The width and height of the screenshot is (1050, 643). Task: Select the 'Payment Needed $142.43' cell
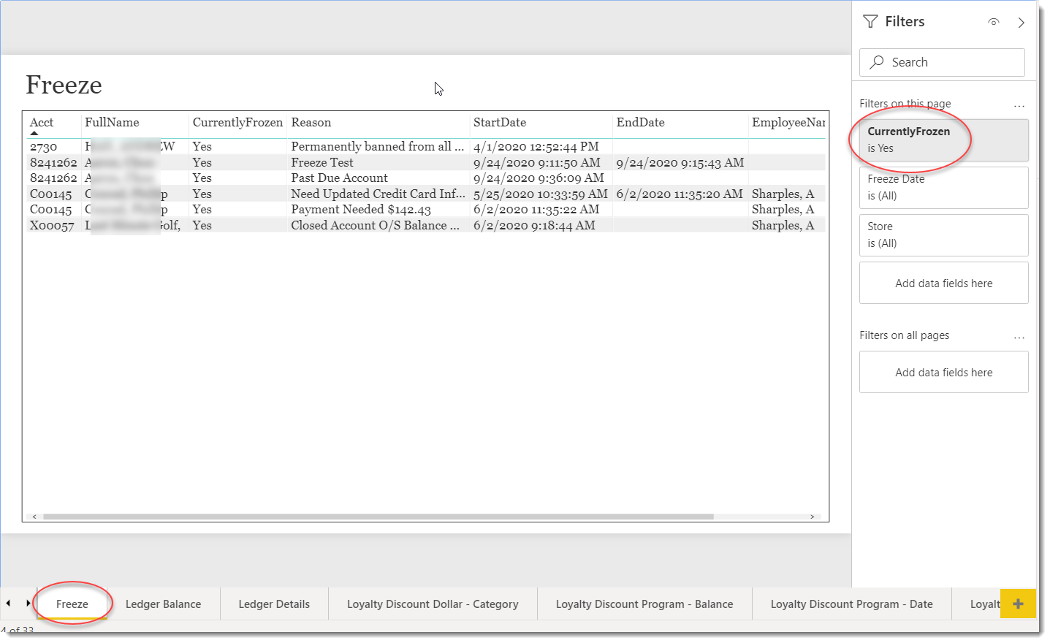(361, 210)
